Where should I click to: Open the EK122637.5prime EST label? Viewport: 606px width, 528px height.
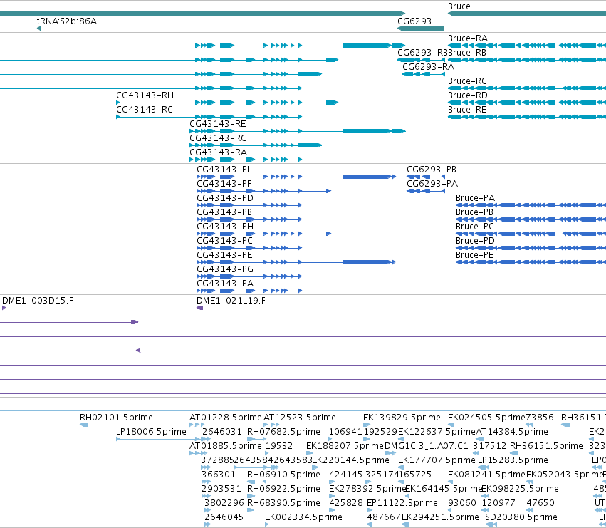(x=437, y=432)
